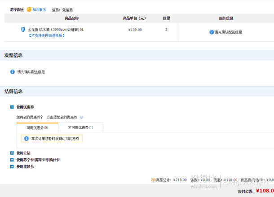Click info icon under 发票信息 section
The image size is (274, 197).
(x=13, y=72)
